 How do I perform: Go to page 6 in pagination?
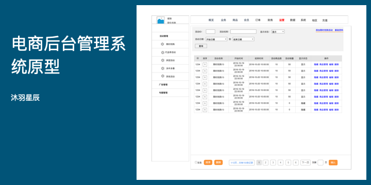tap(296, 162)
